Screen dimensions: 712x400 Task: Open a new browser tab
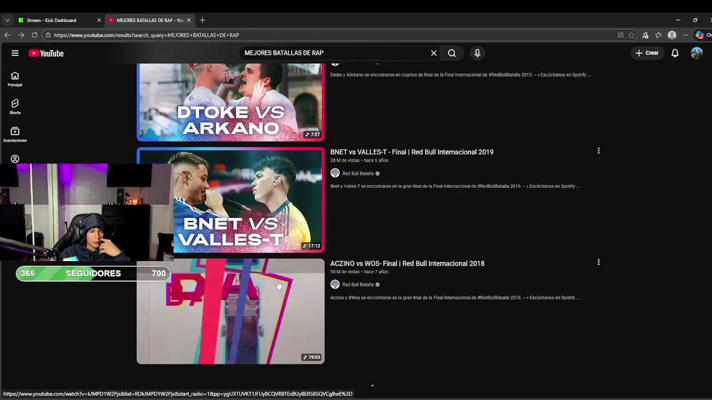coord(202,20)
